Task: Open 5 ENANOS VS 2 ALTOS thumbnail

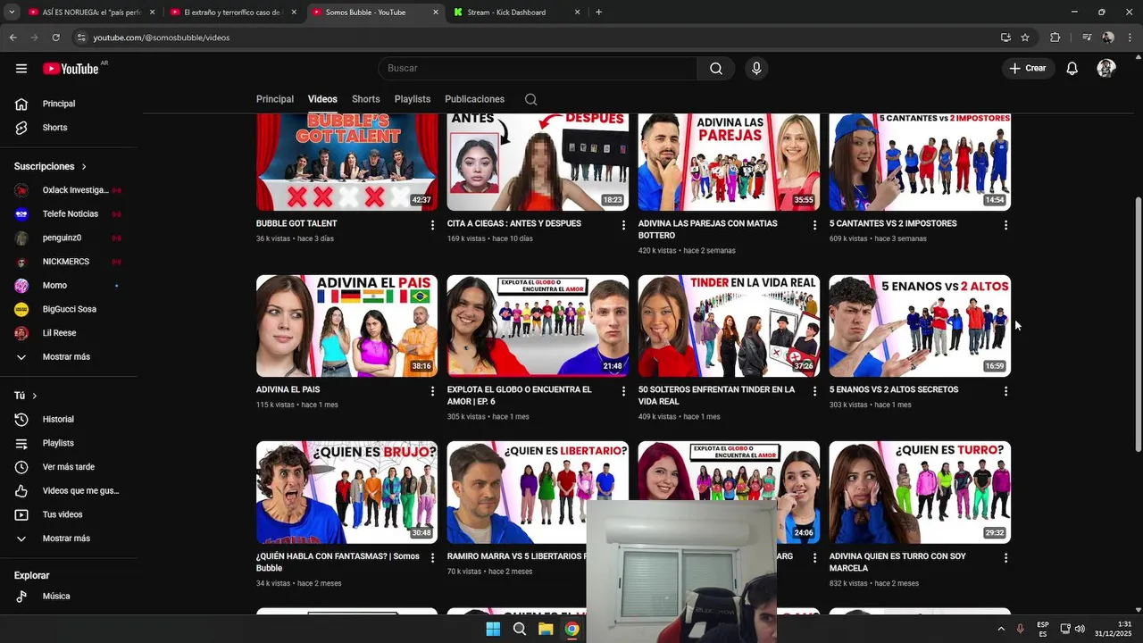Action: point(920,326)
